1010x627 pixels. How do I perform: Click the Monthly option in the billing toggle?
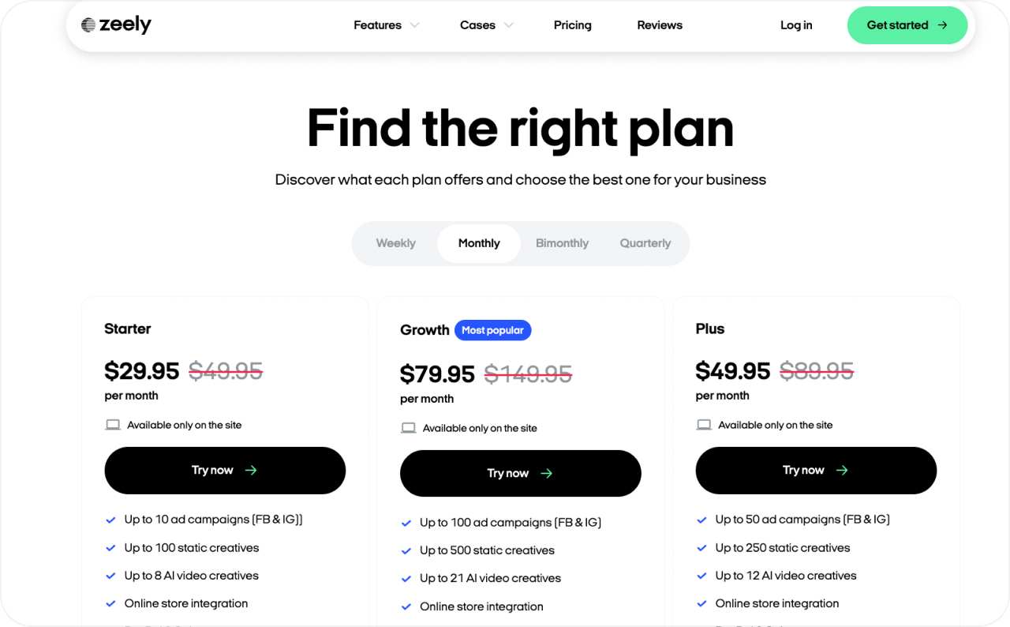[479, 243]
